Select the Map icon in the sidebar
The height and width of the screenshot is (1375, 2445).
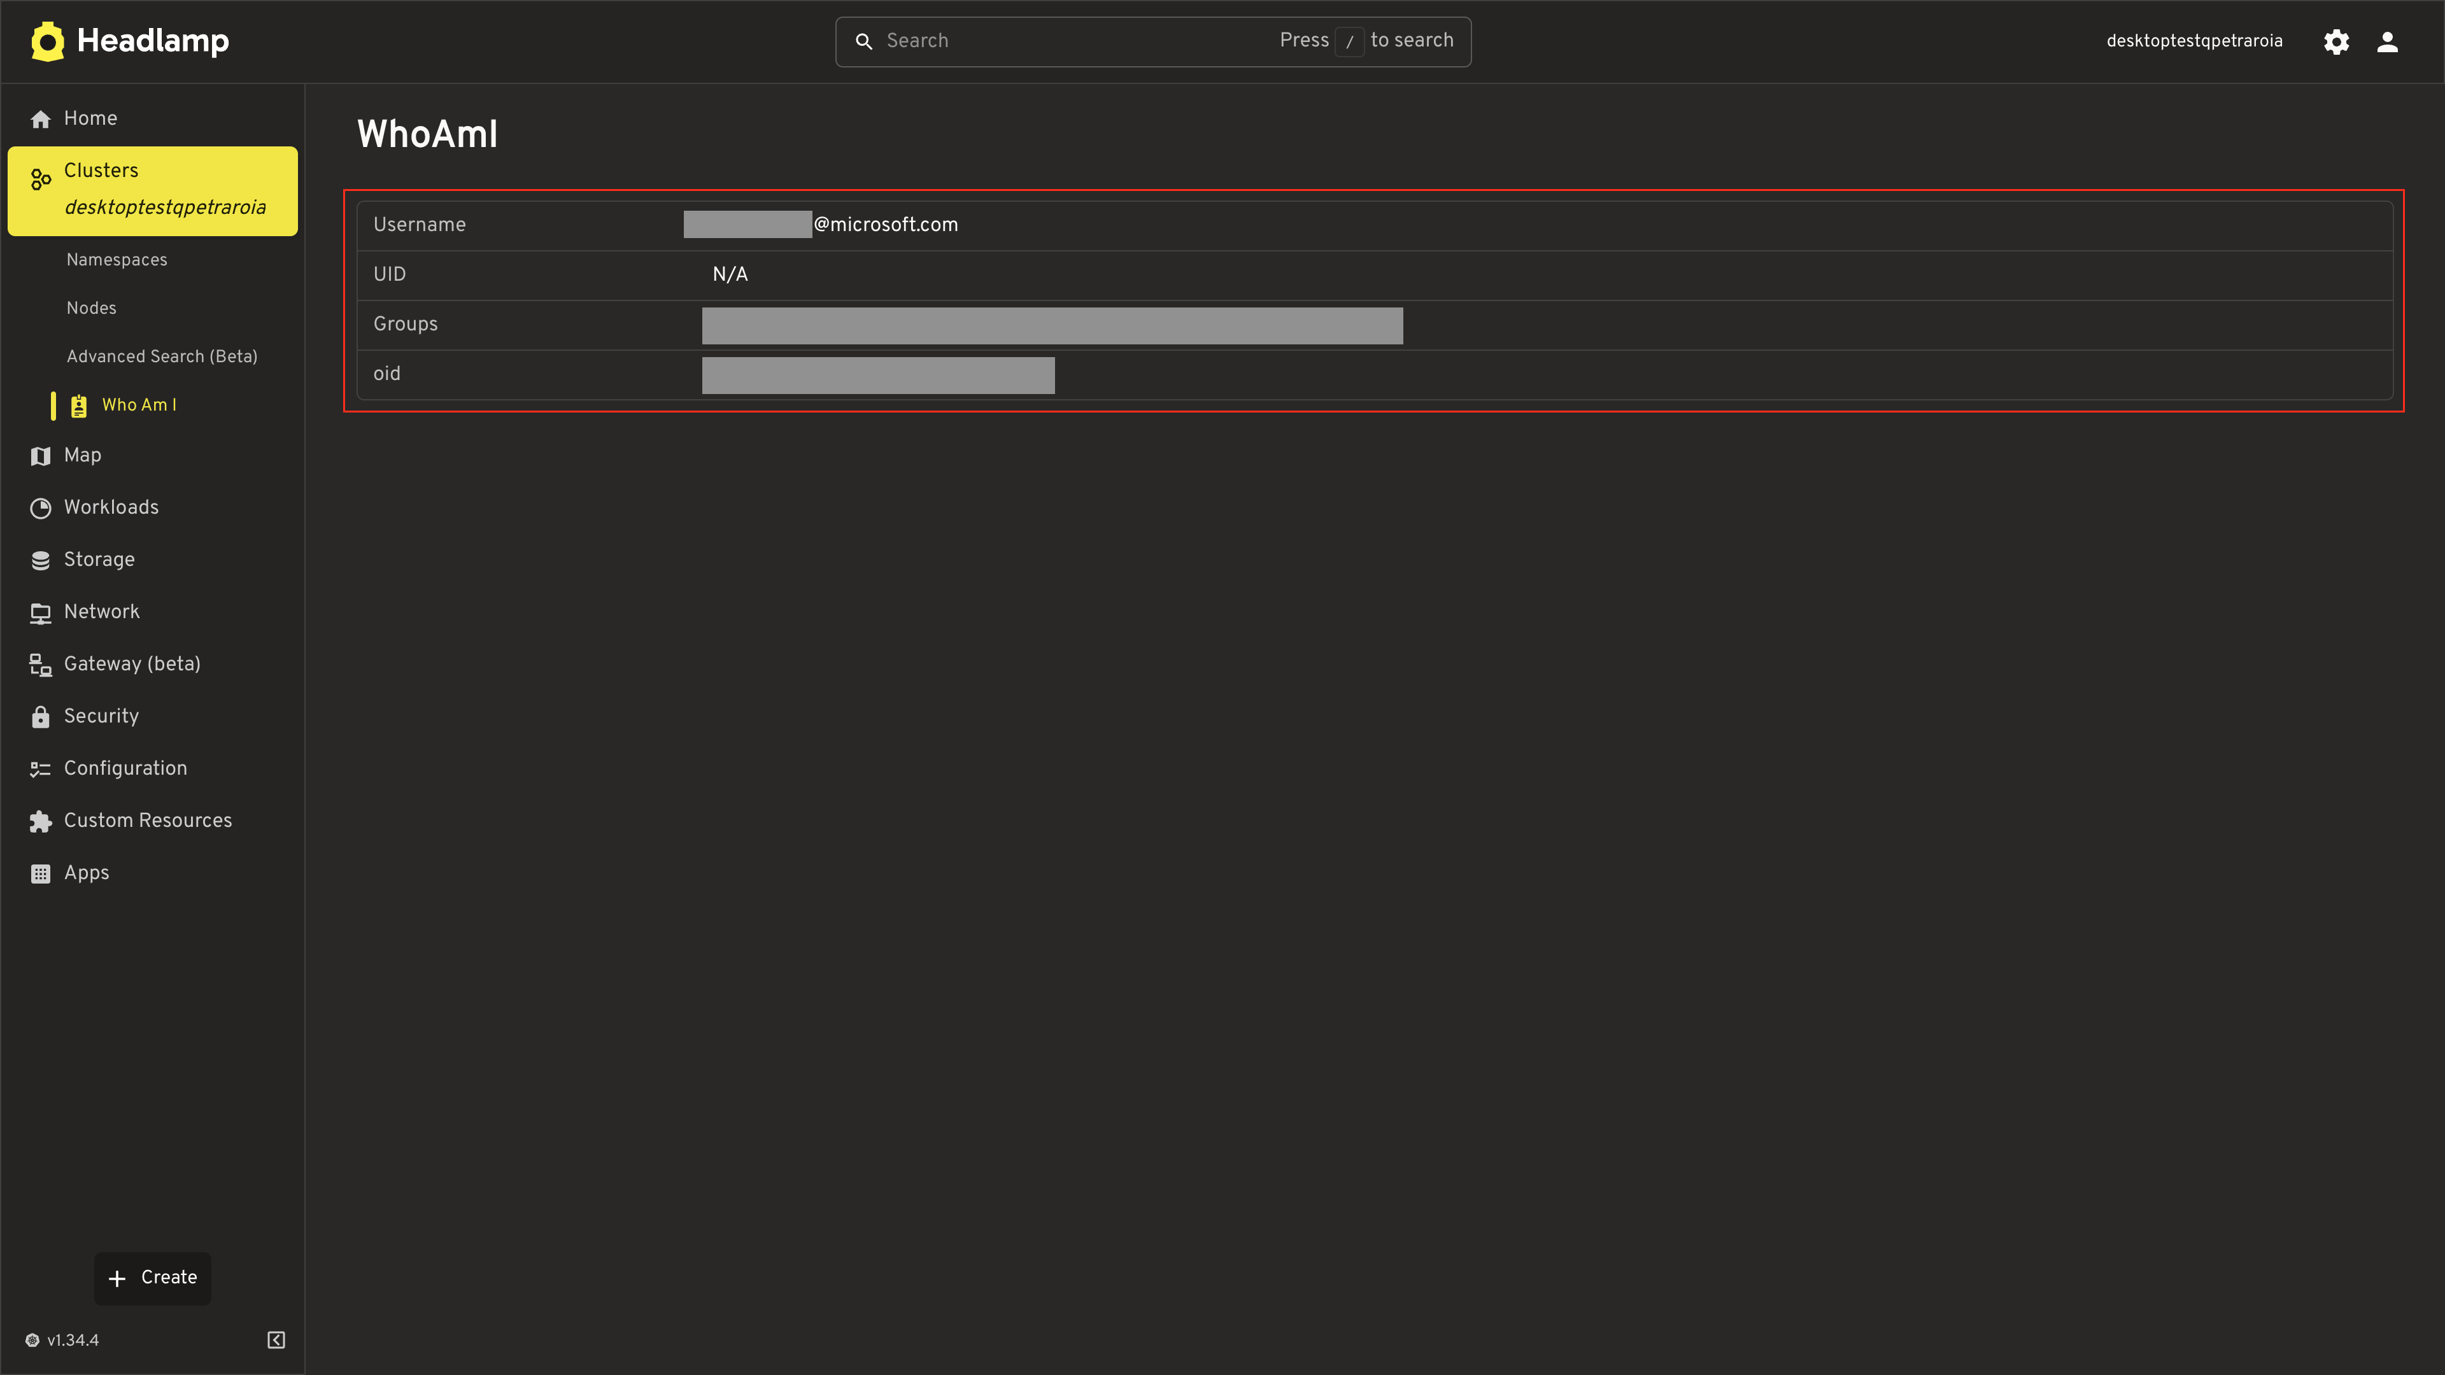click(40, 456)
